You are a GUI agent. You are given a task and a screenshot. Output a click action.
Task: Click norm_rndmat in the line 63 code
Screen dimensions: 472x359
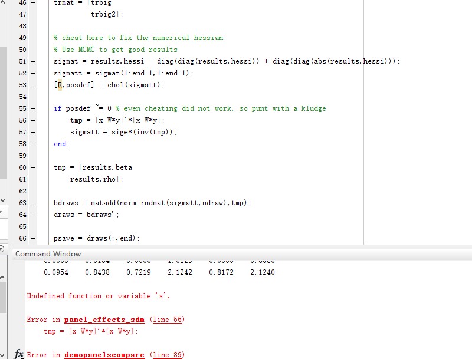tap(141, 203)
